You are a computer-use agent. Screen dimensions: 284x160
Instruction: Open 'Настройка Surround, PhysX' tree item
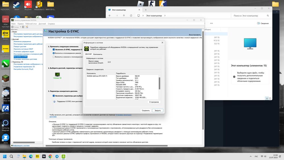[x=23, y=69]
